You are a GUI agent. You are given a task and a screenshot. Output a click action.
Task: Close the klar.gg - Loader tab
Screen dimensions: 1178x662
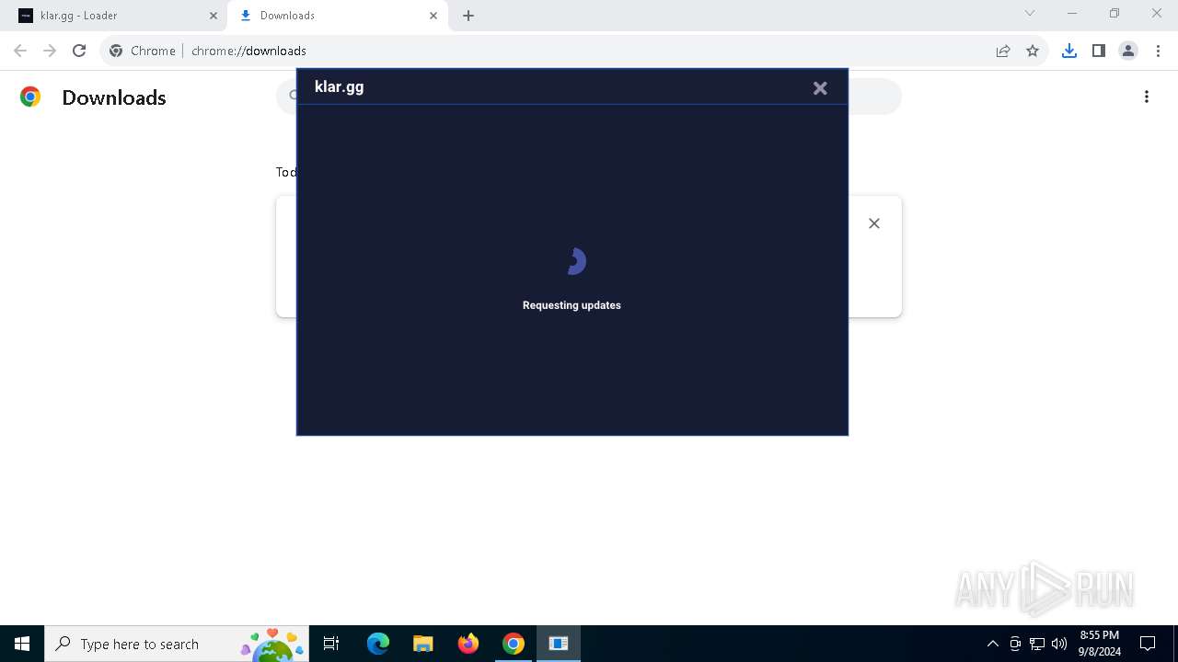click(214, 16)
